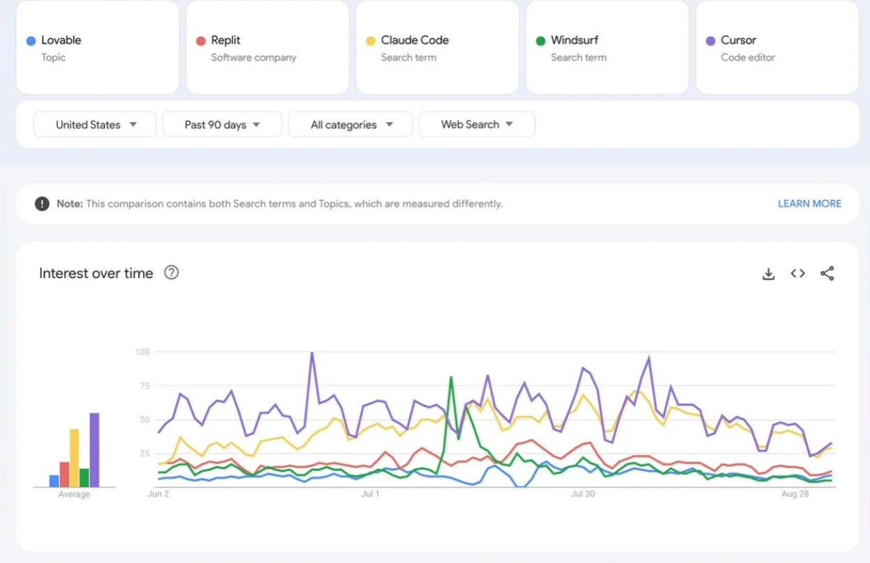870x563 pixels.
Task: Click the yellow Claude Code average bar
Action: pos(74,458)
